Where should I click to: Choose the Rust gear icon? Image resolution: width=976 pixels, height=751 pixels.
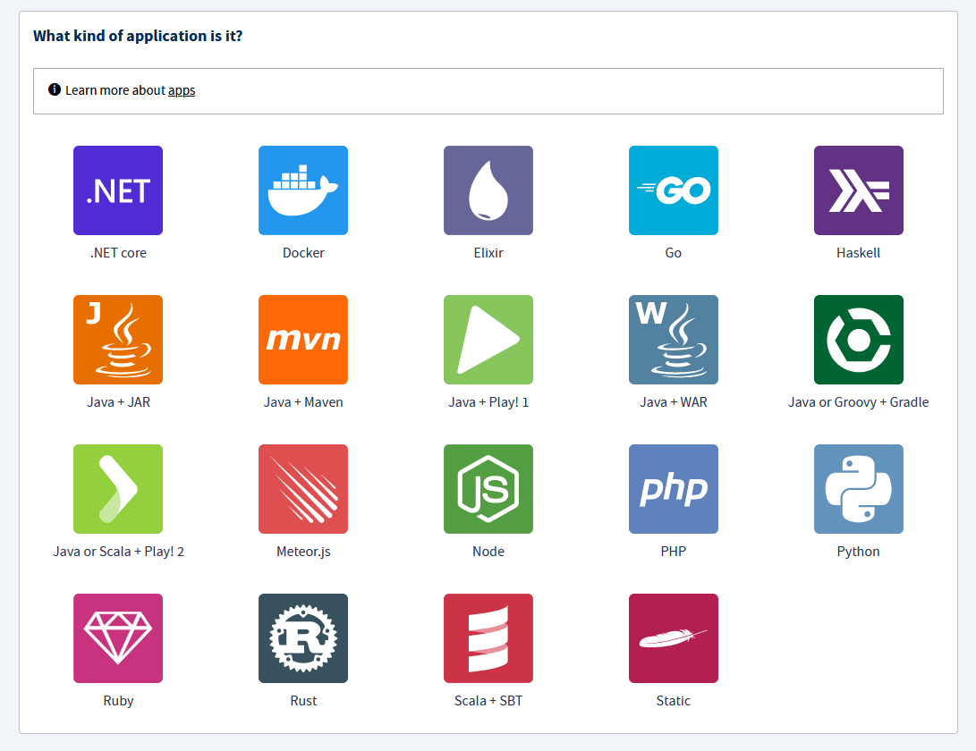(303, 638)
